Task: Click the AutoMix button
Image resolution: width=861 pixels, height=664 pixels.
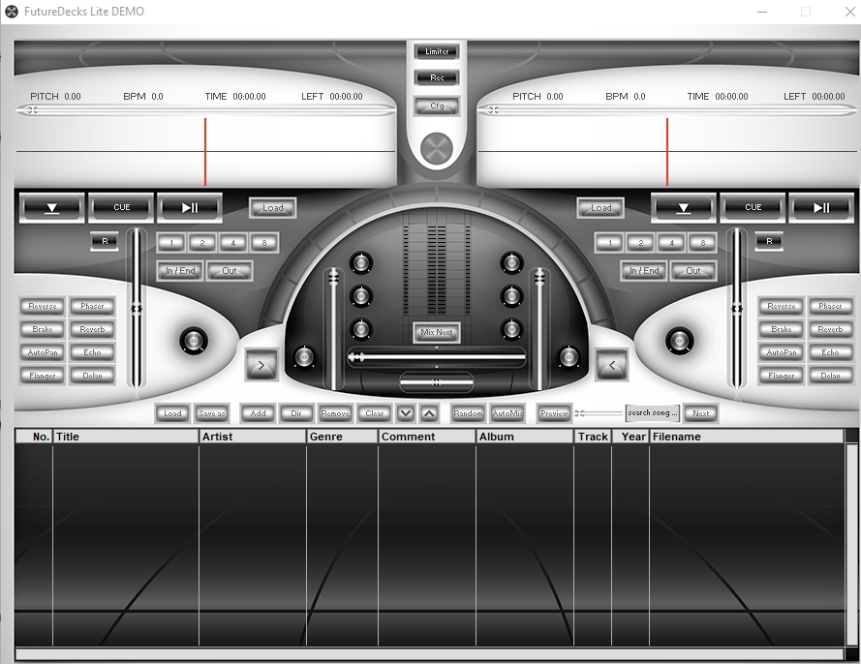Action: 507,413
